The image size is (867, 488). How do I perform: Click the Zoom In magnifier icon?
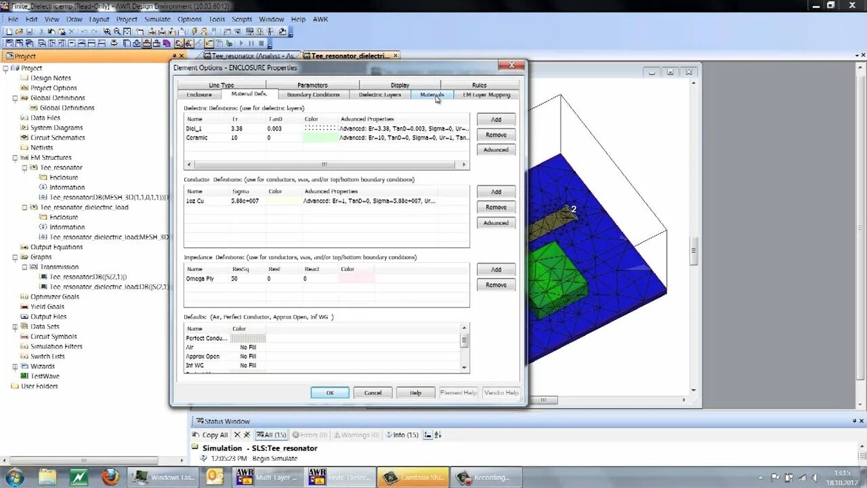(107, 32)
